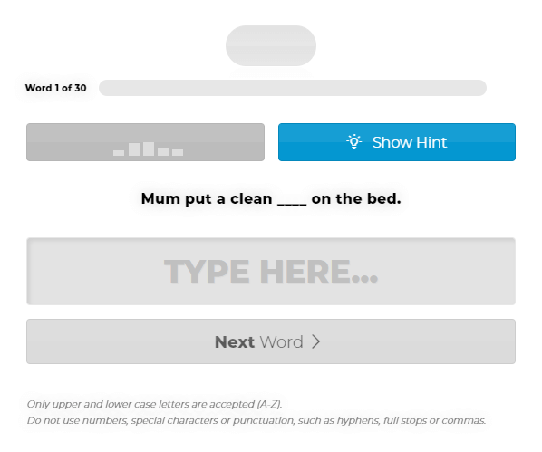Click the audio level bars icon
Screen dimensions: 542x452
[x=149, y=149]
